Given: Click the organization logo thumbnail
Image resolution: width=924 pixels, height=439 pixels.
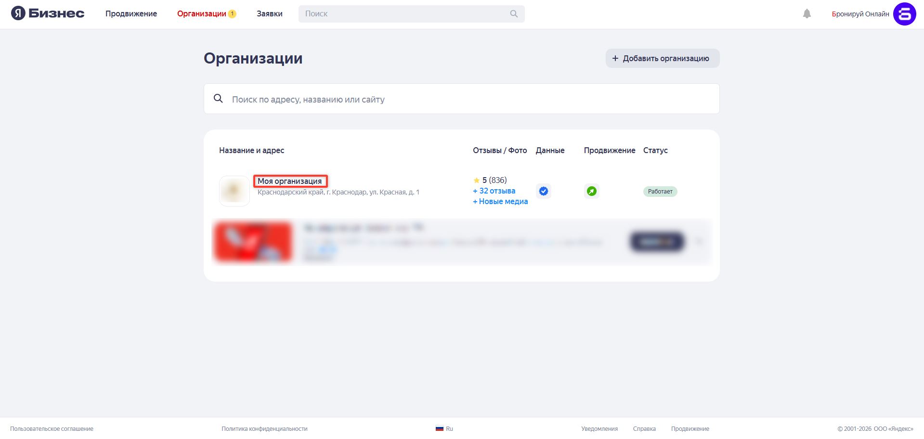Looking at the screenshot, I should pyautogui.click(x=234, y=191).
